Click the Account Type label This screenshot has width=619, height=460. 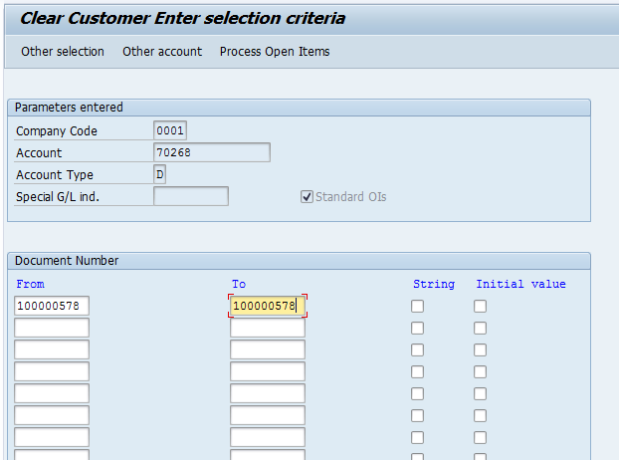[55, 174]
